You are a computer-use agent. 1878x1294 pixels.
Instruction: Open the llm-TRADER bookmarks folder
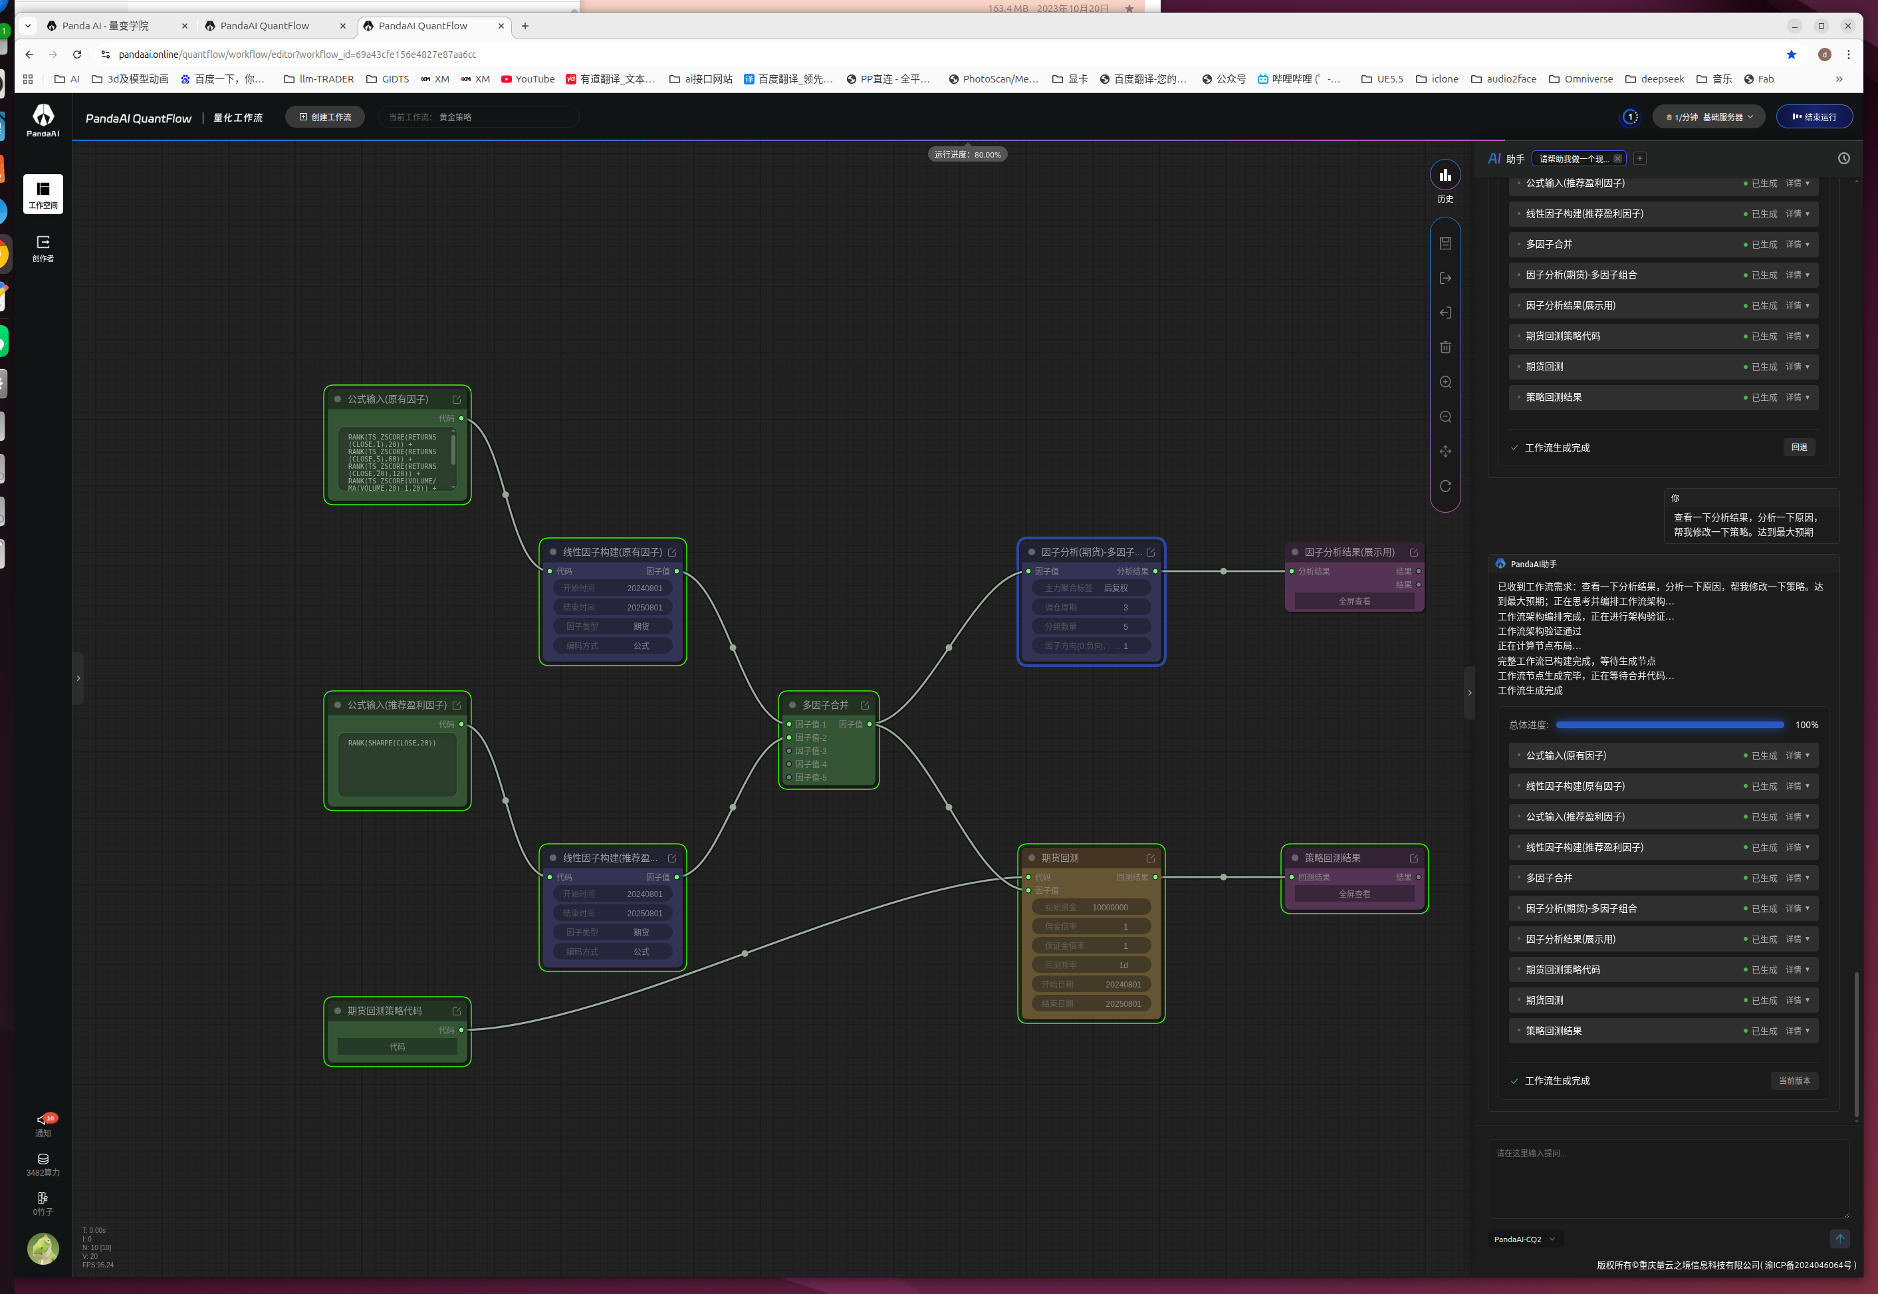coord(318,79)
